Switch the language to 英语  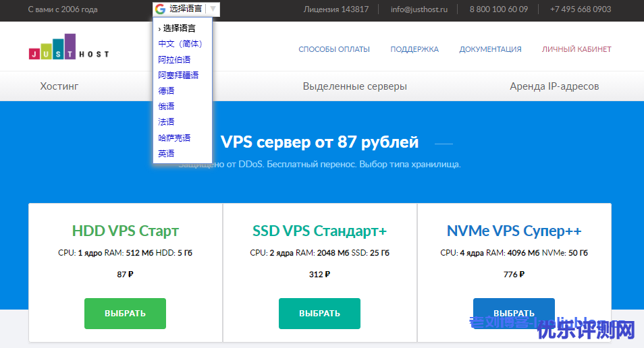pos(166,154)
